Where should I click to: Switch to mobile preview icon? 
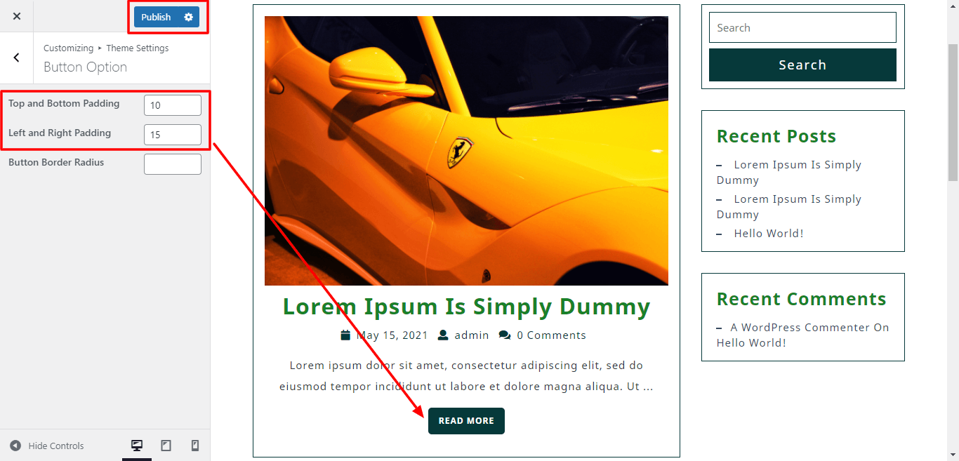click(195, 446)
